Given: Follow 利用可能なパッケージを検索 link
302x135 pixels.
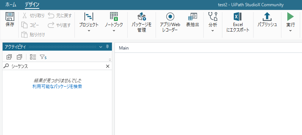Looking at the screenshot, I should [x=57, y=87].
